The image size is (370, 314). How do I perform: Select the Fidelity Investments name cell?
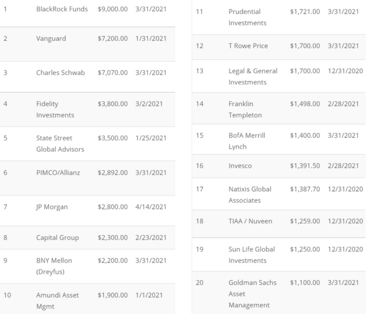(55, 109)
